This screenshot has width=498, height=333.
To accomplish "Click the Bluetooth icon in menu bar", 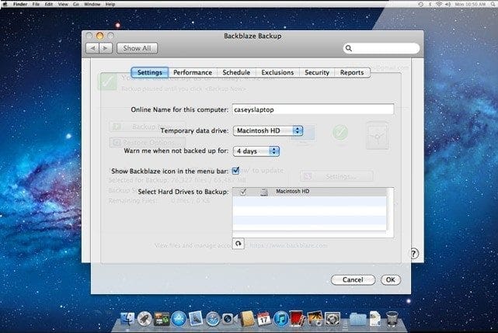I will (x=430, y=4).
